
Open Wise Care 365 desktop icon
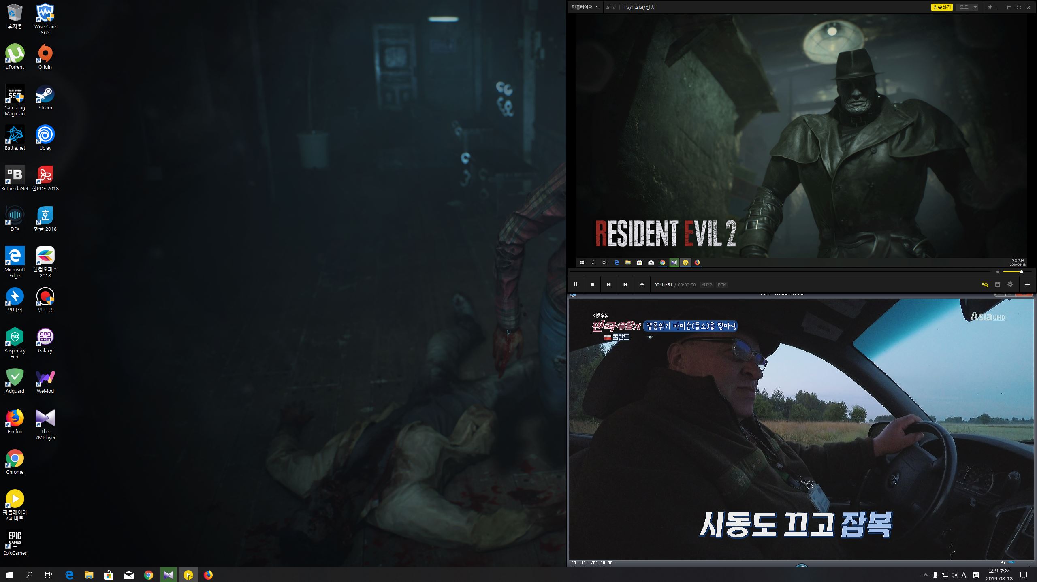click(45, 19)
